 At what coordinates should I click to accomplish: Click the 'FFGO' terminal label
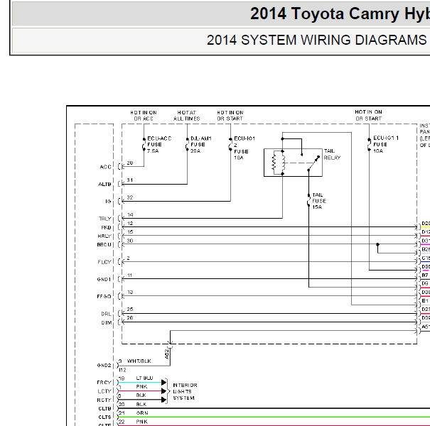(x=104, y=296)
